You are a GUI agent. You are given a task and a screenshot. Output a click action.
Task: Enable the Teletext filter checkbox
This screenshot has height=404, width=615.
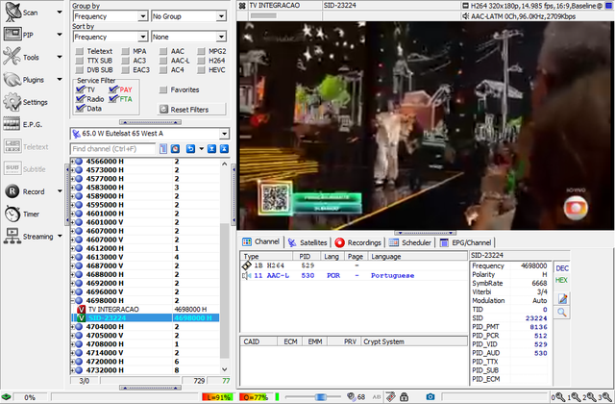80,51
